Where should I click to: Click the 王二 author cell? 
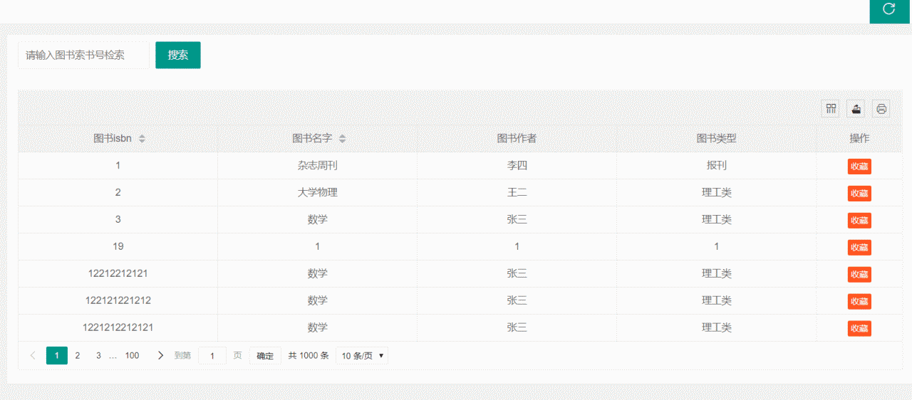coord(517,192)
